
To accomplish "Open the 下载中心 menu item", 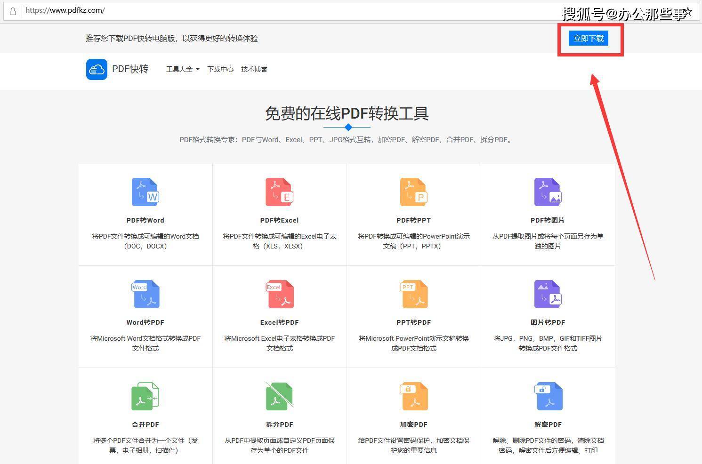I will (220, 69).
